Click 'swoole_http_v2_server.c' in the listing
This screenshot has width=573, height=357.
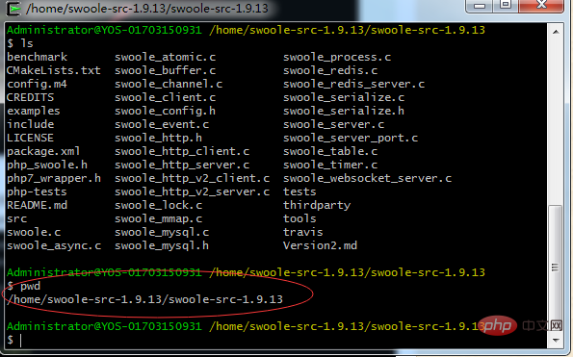(193, 192)
